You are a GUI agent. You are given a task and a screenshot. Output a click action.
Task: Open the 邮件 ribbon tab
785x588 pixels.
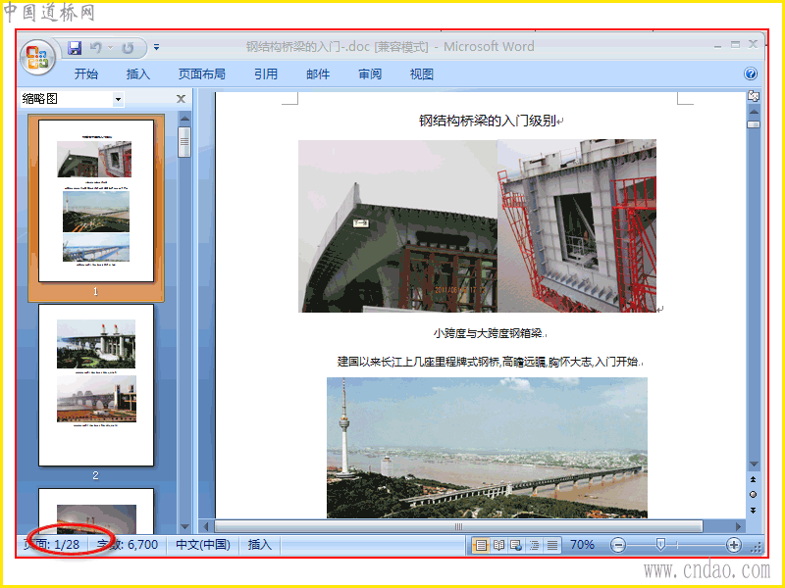pos(318,74)
